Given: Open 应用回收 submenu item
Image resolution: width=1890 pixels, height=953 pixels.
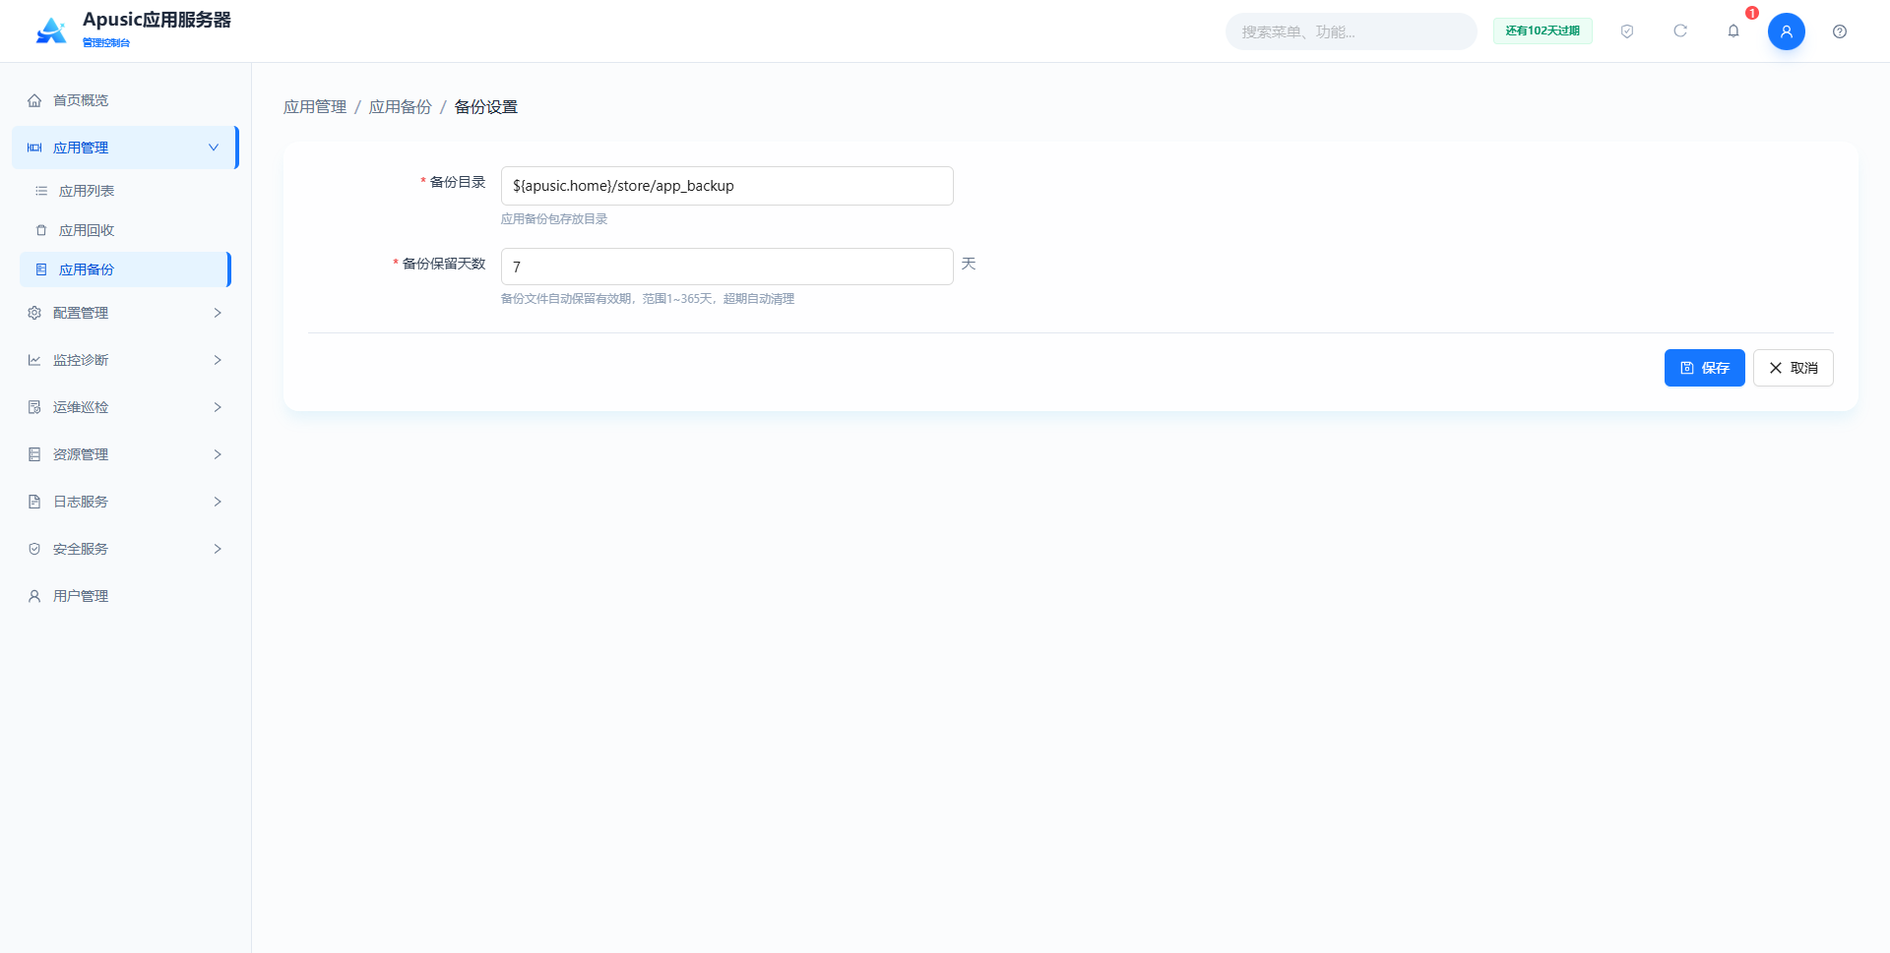Looking at the screenshot, I should click(x=125, y=230).
